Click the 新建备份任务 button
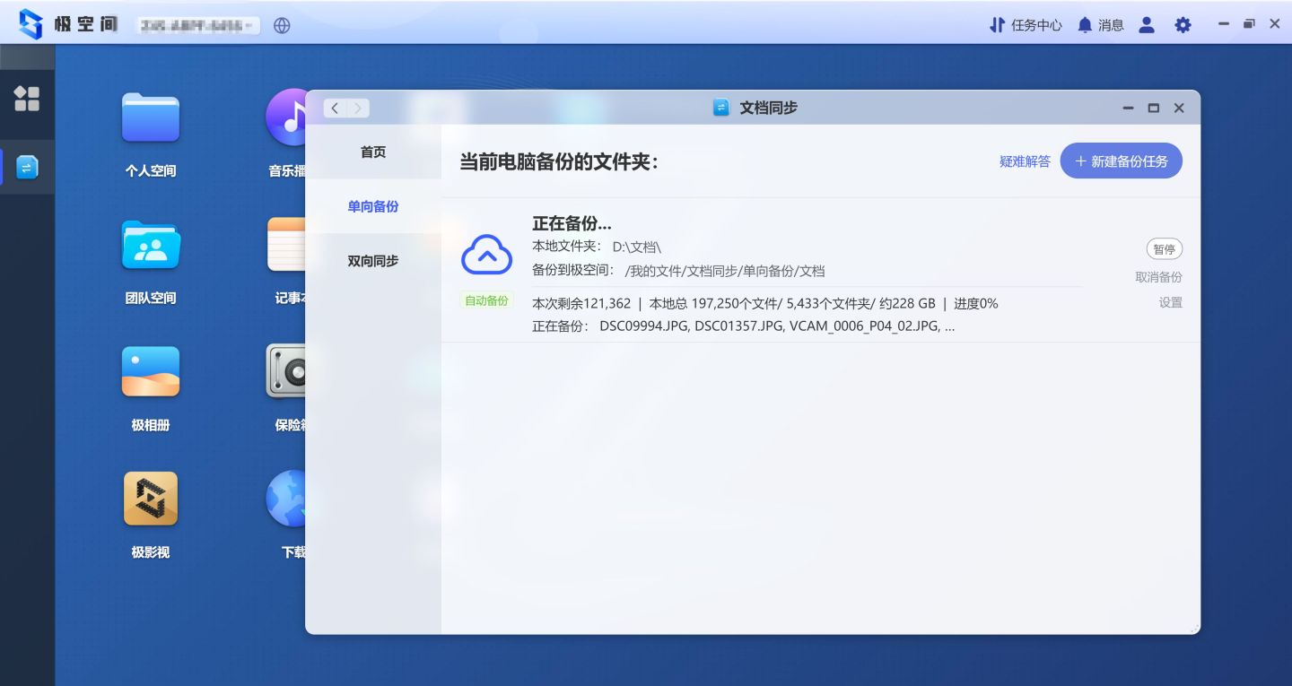 1121,161
